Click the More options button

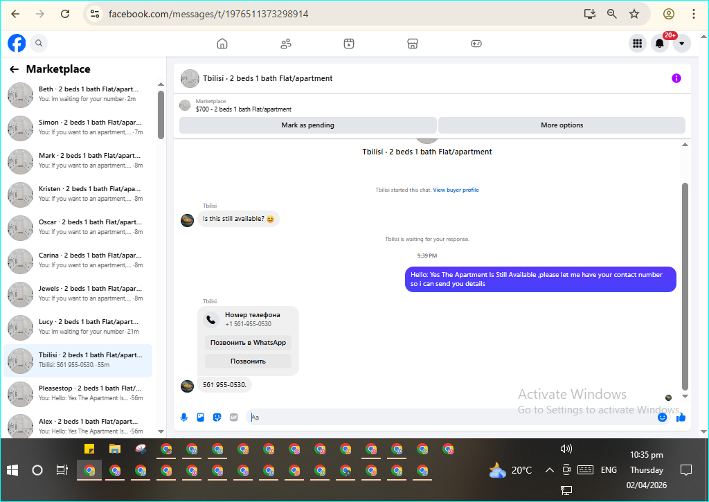coord(562,125)
